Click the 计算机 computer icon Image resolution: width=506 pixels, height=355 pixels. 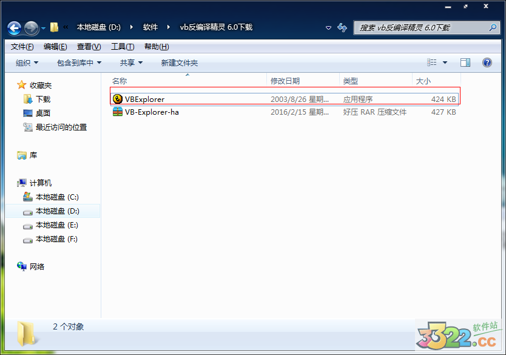(x=22, y=183)
